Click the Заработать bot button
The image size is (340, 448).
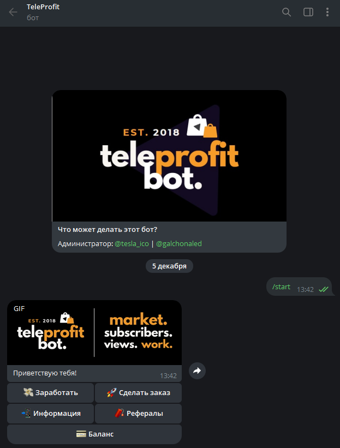pos(51,393)
